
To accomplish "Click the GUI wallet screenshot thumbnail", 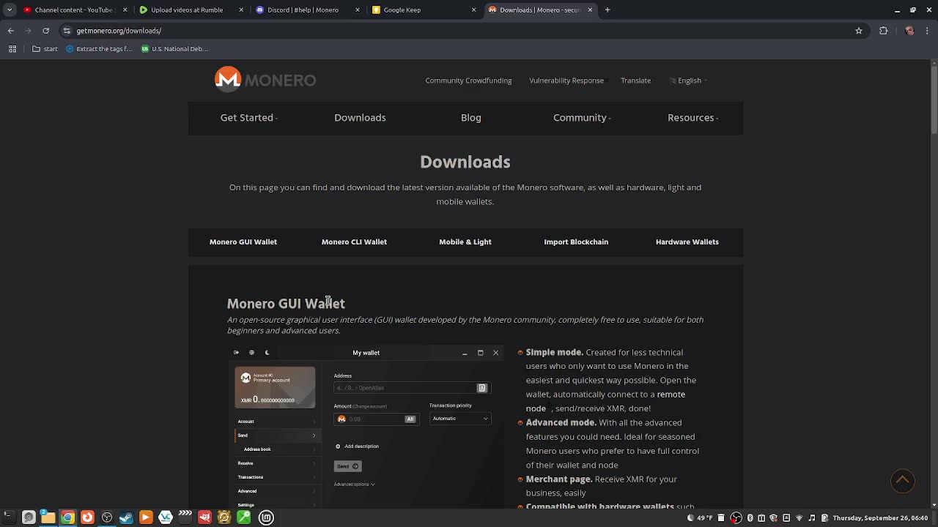I will click(x=366, y=426).
